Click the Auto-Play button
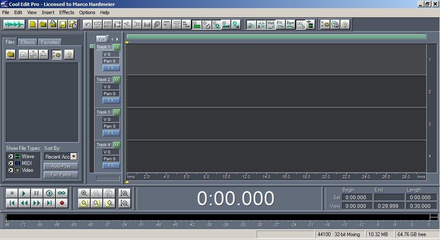This screenshot has height=240, width=440. pos(61,166)
